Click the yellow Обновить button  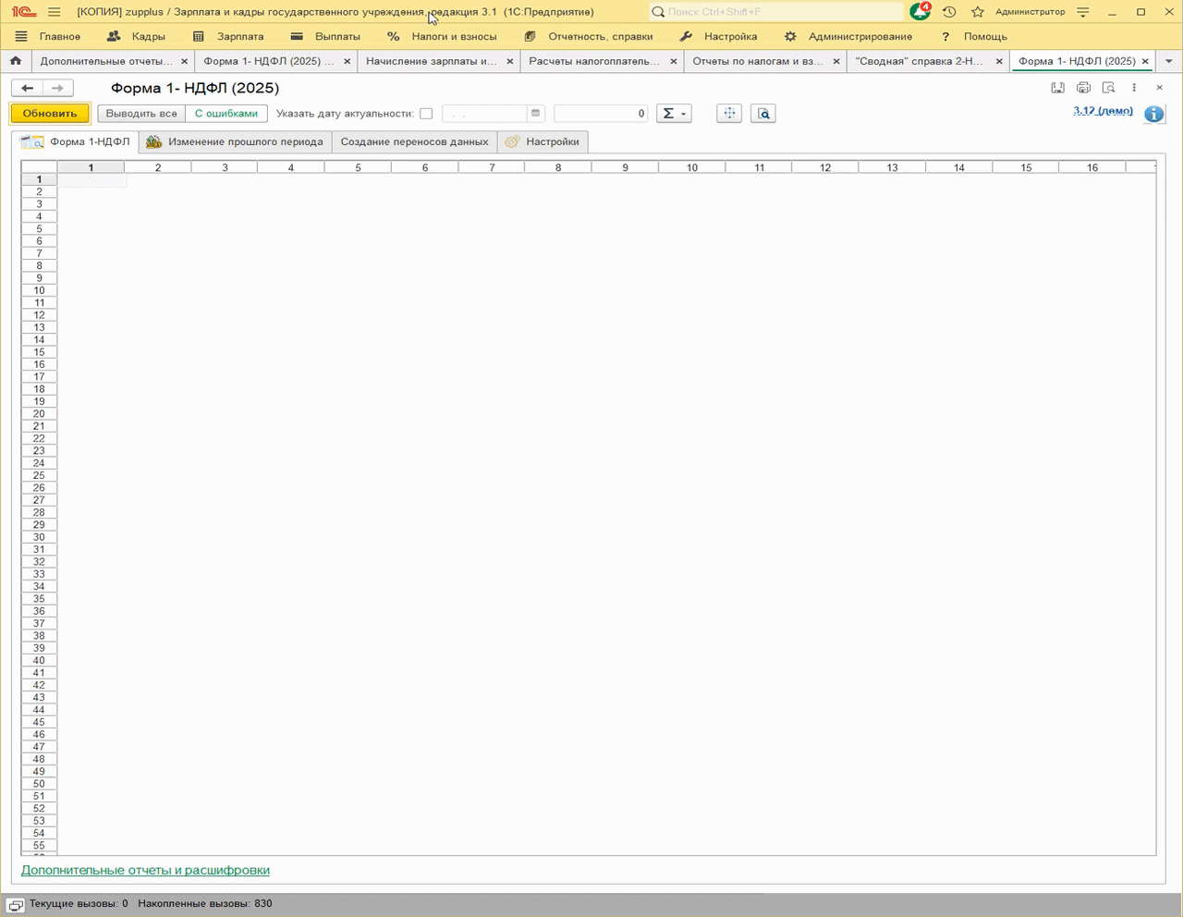pyautogui.click(x=50, y=114)
